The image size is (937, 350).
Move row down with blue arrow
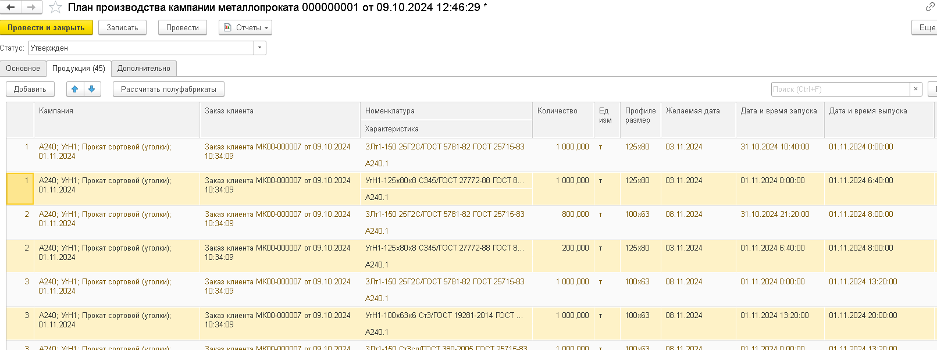click(92, 89)
